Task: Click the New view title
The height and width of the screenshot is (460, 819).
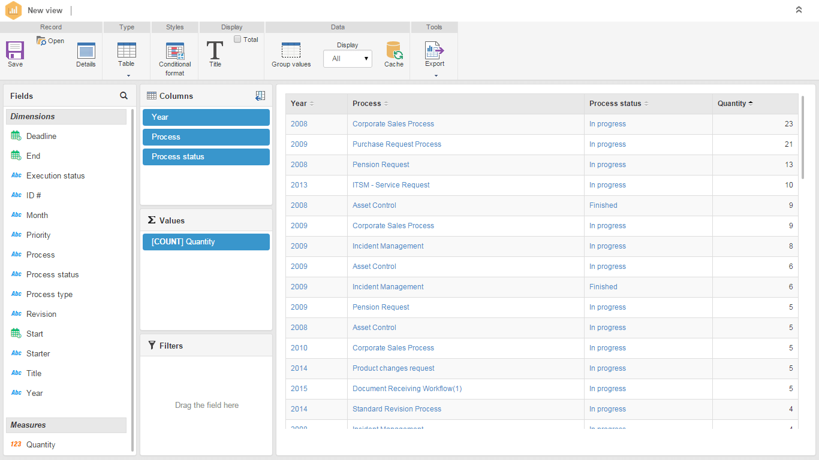Action: click(45, 10)
